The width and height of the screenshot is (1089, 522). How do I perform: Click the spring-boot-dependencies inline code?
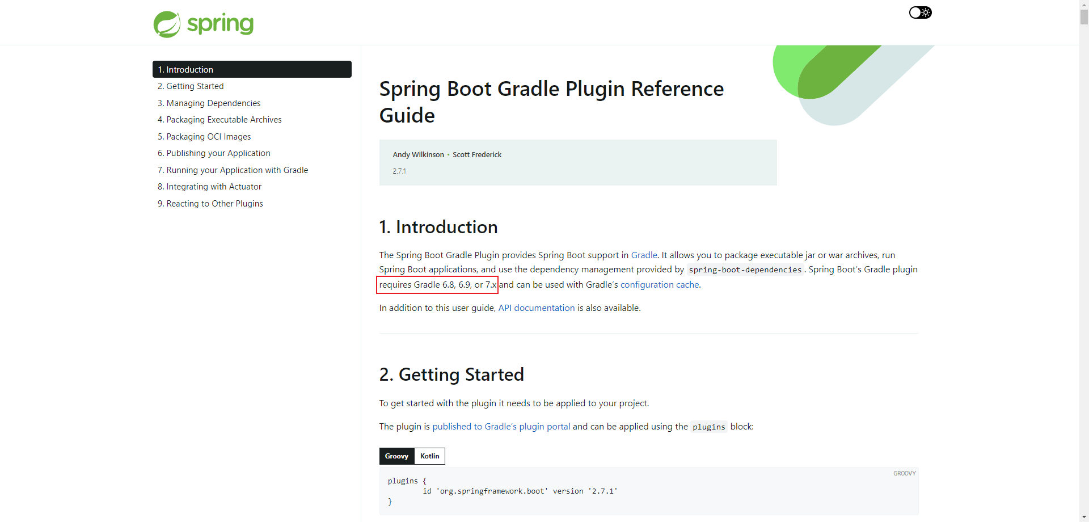[x=745, y=270]
